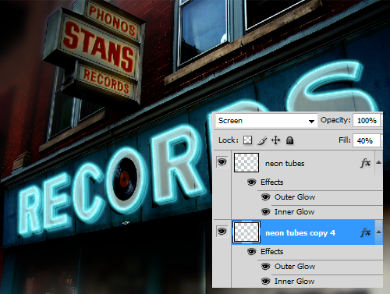Click Inner Glow effect under neon tubes copy 4
The image size is (390, 294).
click(x=294, y=282)
